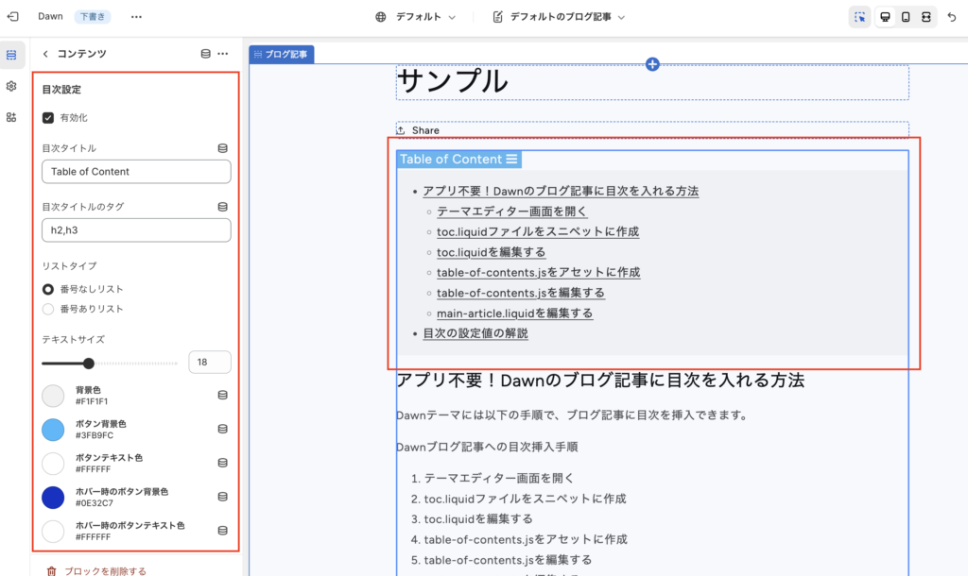Connect dynamic source for ボタンテキスト色
Viewport: 968px width, 576px height.
[223, 463]
